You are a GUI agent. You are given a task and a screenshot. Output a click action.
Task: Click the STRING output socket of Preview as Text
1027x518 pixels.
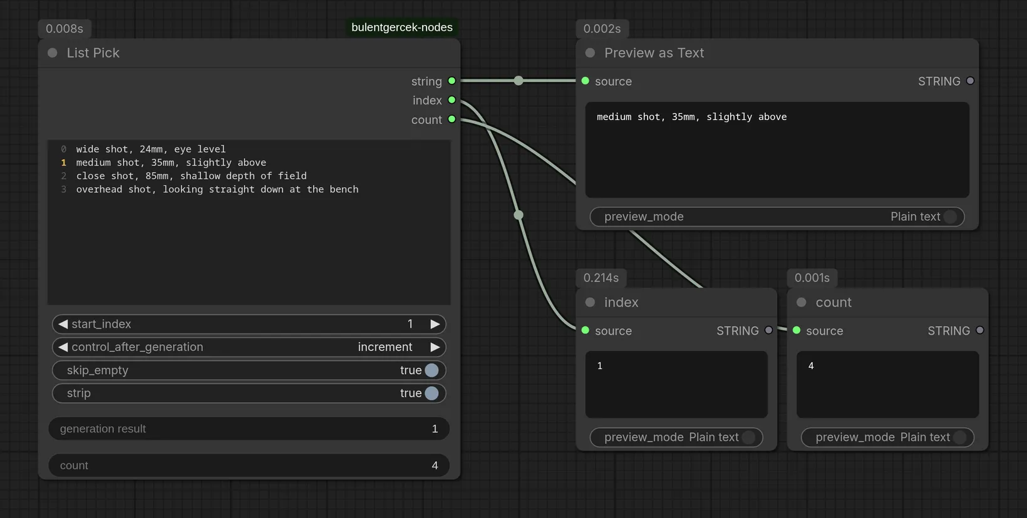[x=970, y=81]
